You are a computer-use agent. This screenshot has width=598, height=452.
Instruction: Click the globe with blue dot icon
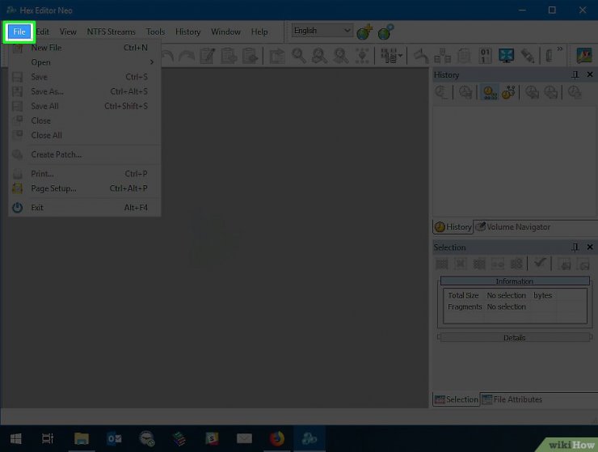(x=386, y=32)
